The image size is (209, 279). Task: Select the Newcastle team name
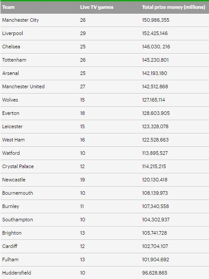click(x=14, y=180)
